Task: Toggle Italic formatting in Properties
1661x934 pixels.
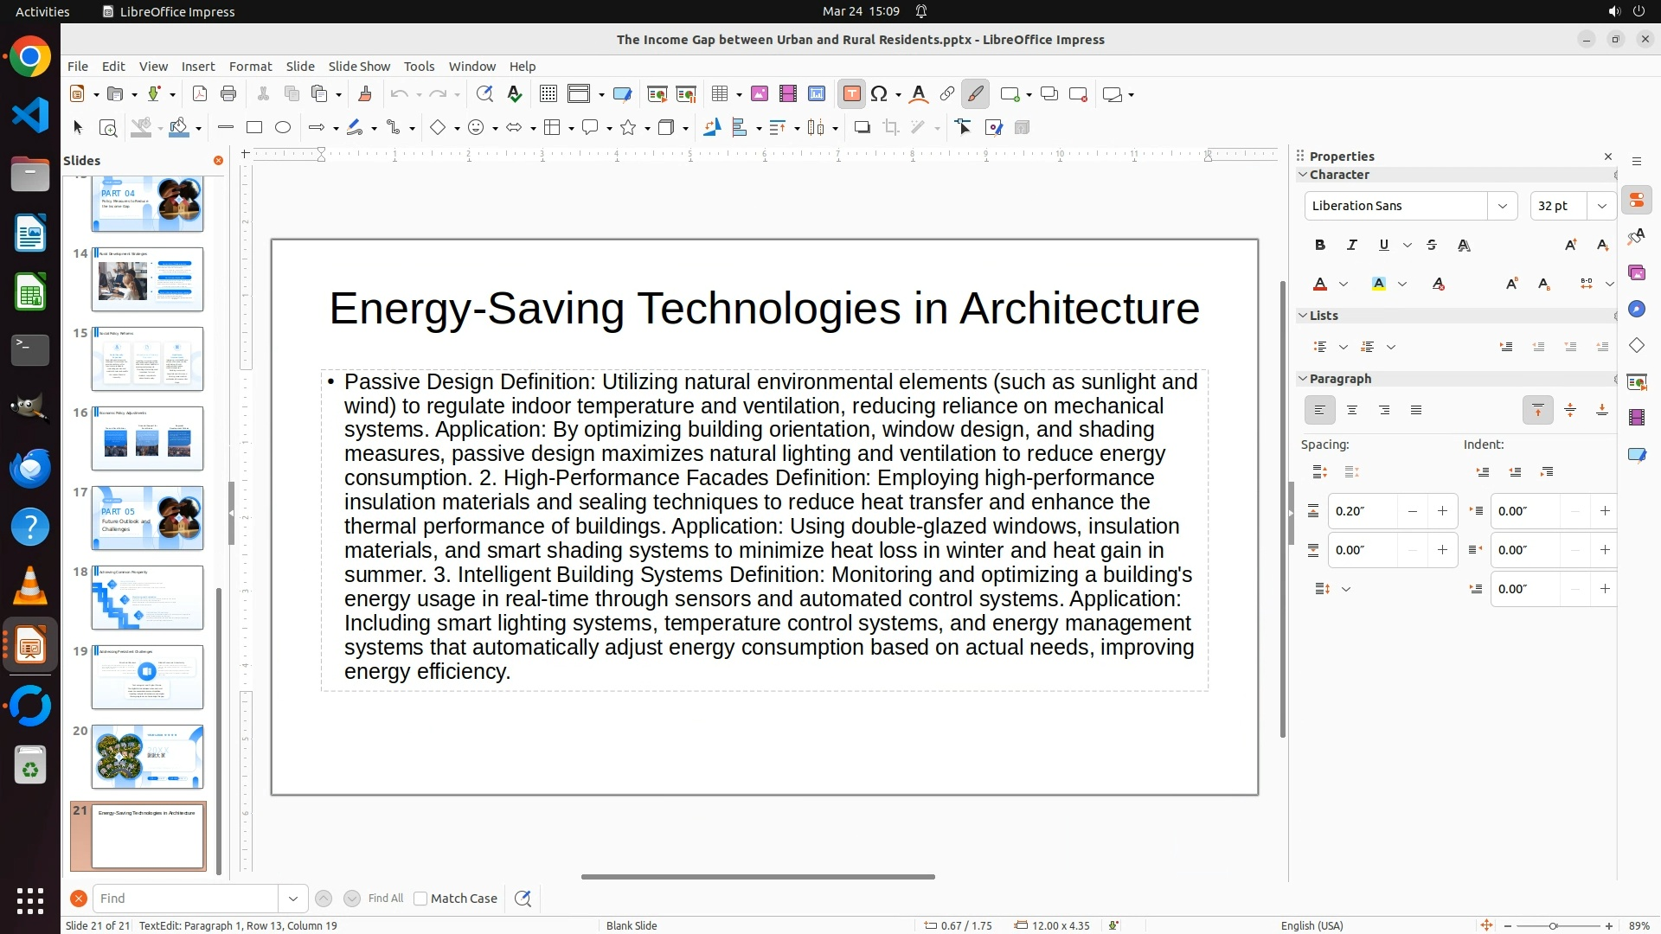Action: [1352, 246]
